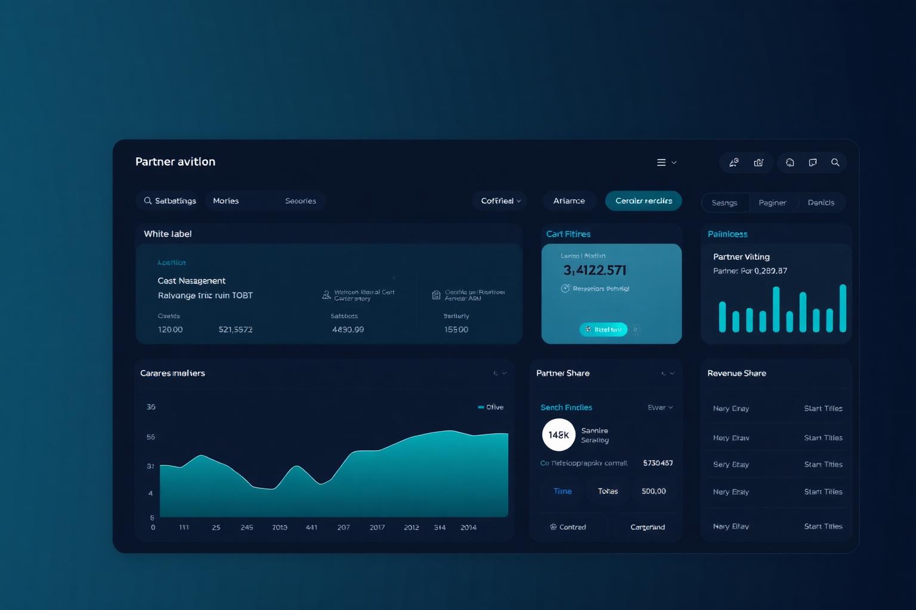This screenshot has width=916, height=610.
Task: Click the Ariarnce button
Action: coord(569,201)
